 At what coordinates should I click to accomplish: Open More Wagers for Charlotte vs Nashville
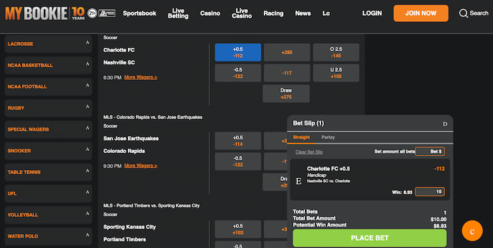tap(141, 77)
